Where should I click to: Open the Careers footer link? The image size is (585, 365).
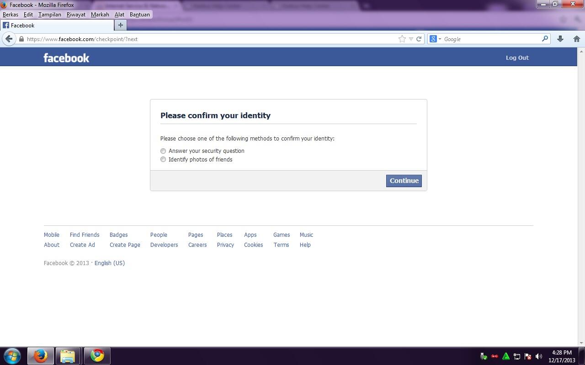pyautogui.click(x=197, y=245)
